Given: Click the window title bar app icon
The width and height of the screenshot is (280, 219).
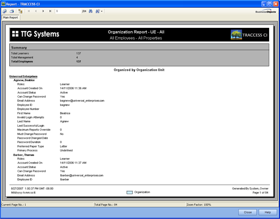Looking at the screenshot, I should (3, 4).
